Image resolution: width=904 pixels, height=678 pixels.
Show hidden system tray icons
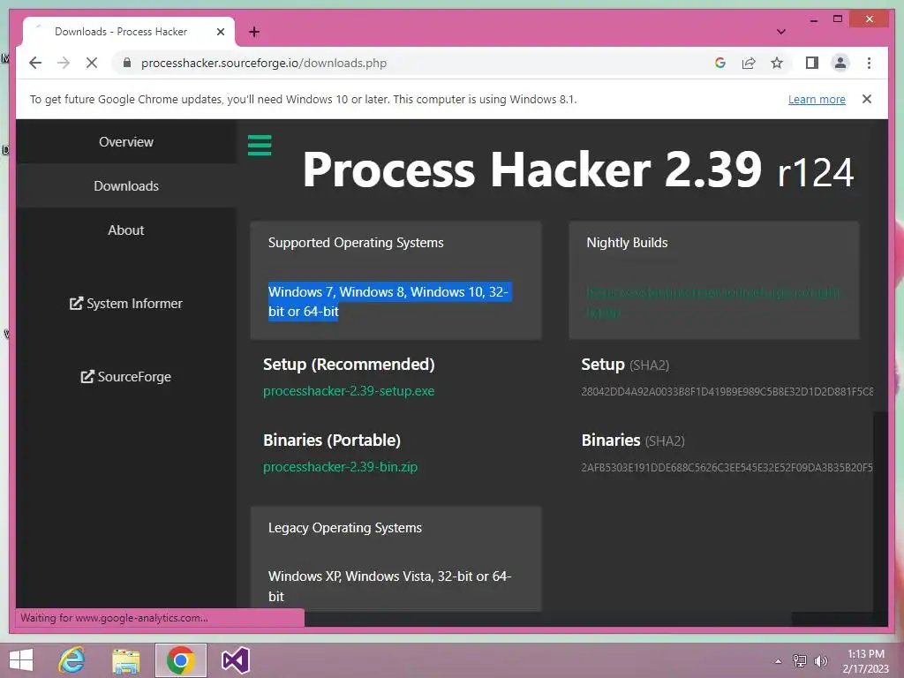(x=778, y=661)
